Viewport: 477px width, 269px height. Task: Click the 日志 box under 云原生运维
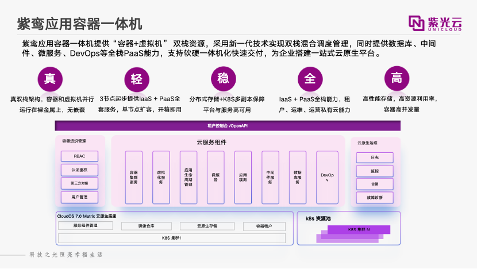coord(374,157)
